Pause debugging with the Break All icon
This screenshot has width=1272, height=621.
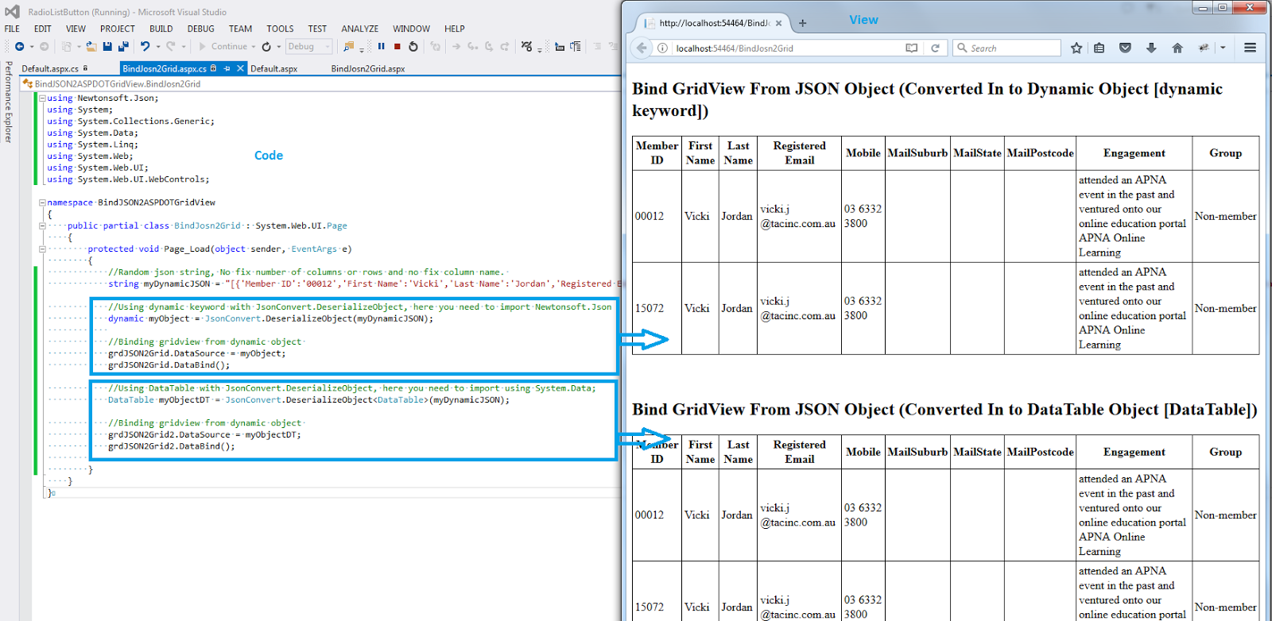tap(381, 46)
